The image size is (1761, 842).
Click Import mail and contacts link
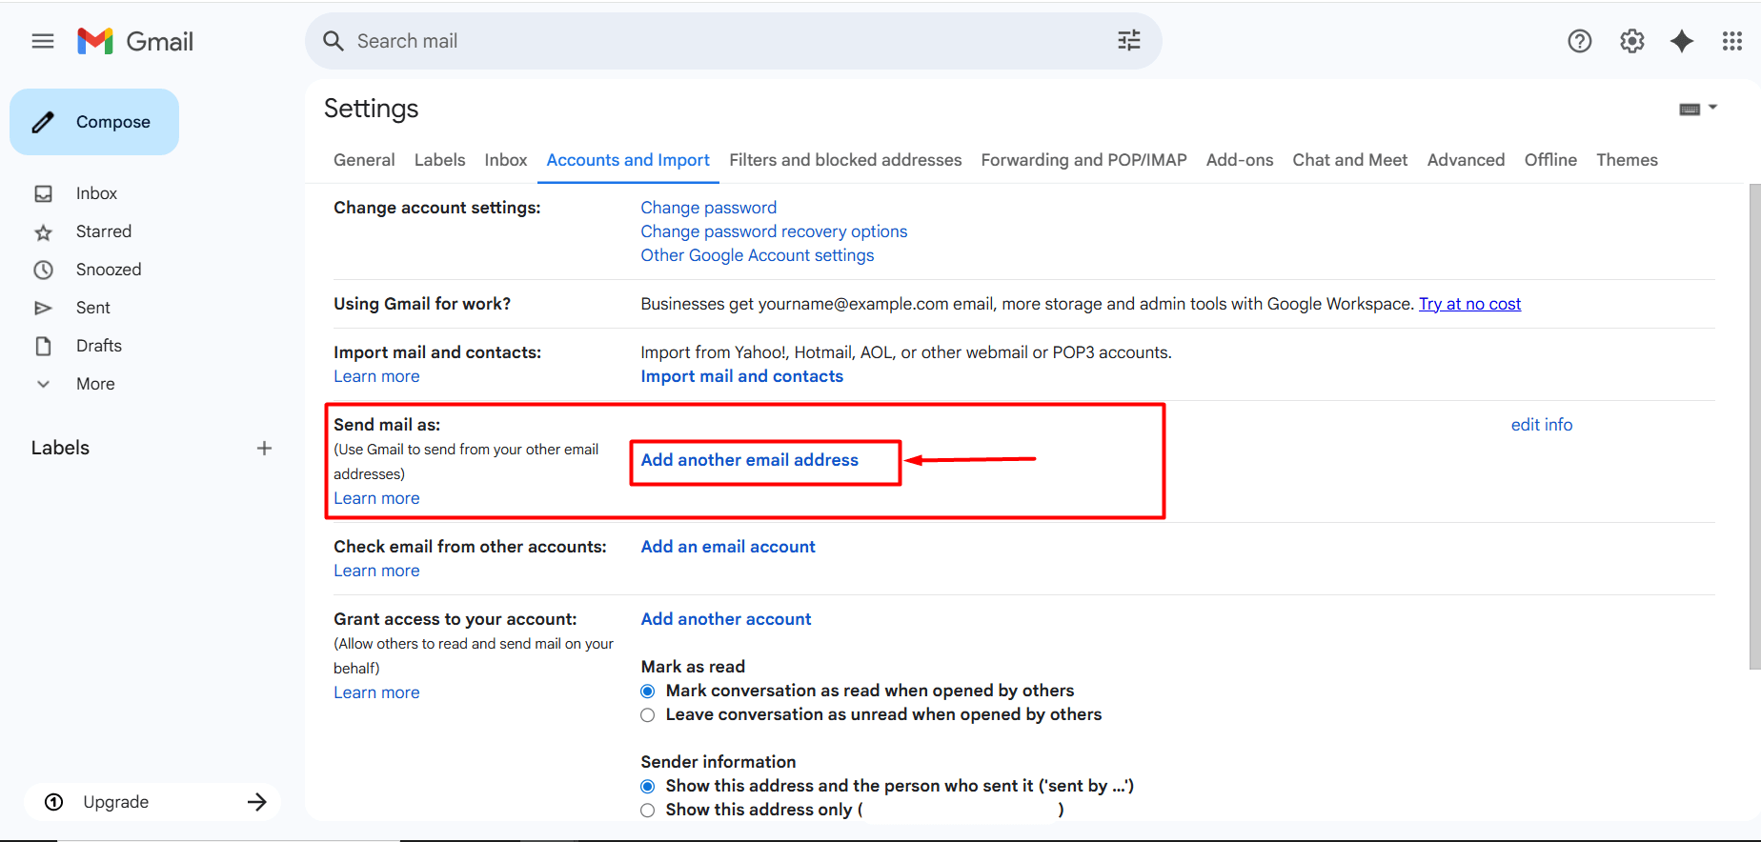741,376
